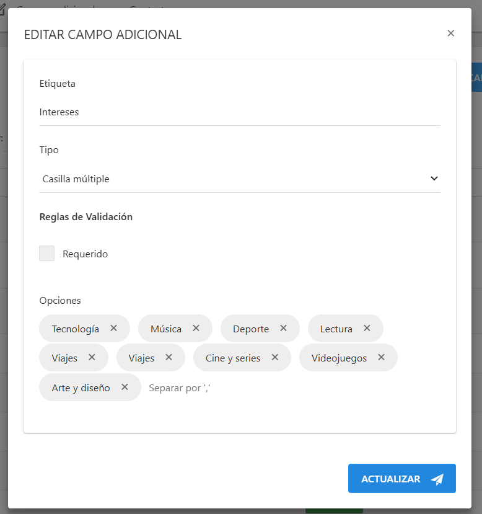The image size is (482, 514).
Task: Remove the Cine y series option chip
Action: pos(275,357)
